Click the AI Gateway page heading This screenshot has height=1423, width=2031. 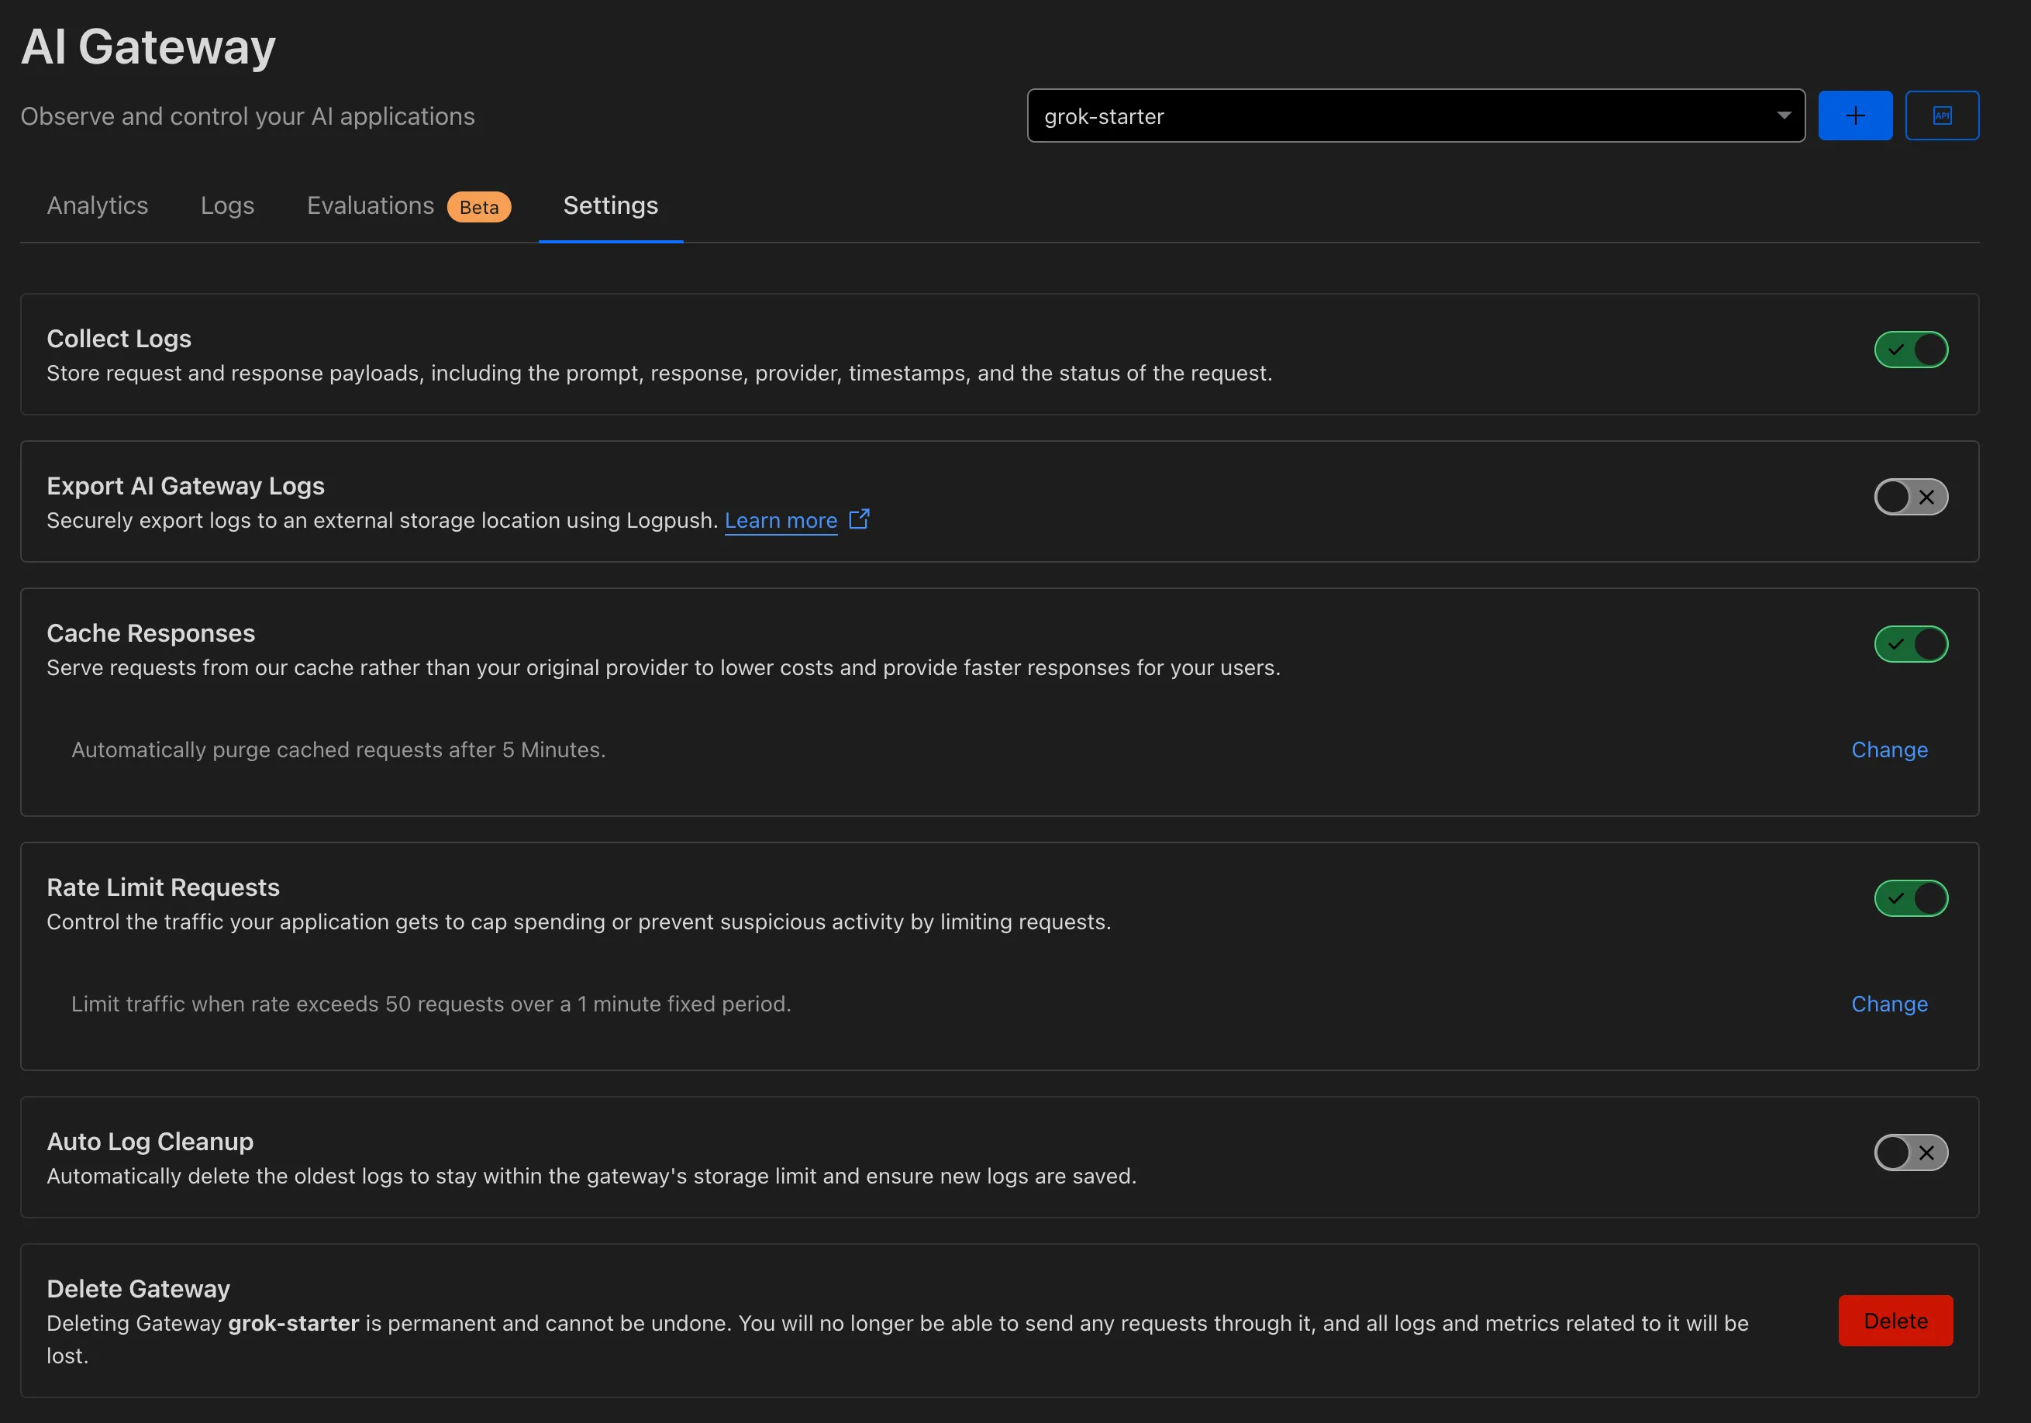point(148,46)
